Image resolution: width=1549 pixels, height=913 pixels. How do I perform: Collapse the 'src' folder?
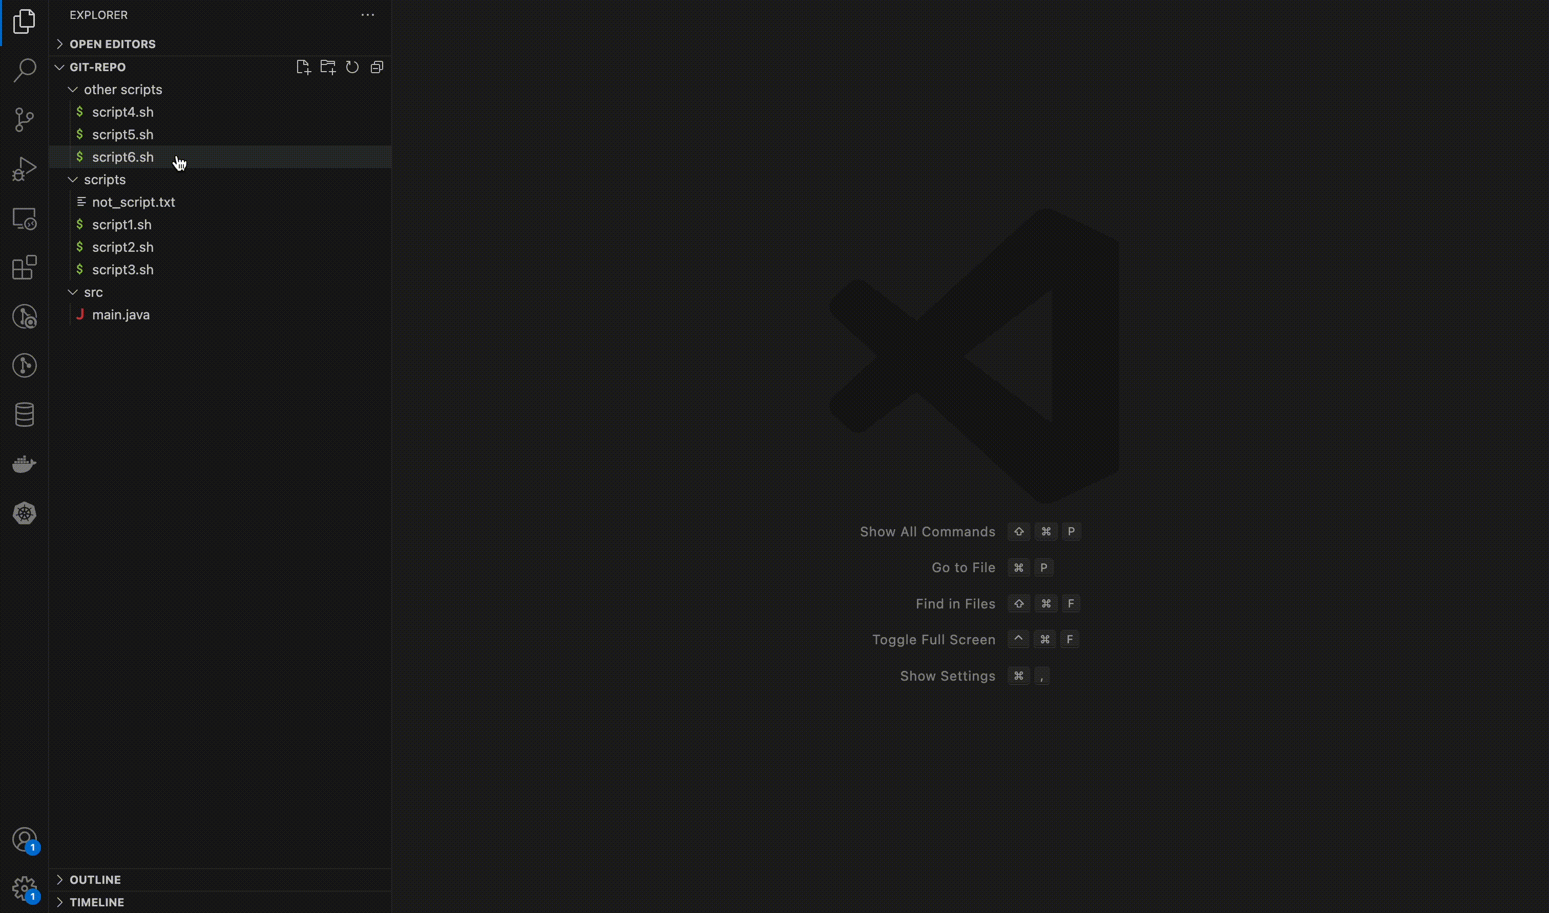[x=93, y=292]
